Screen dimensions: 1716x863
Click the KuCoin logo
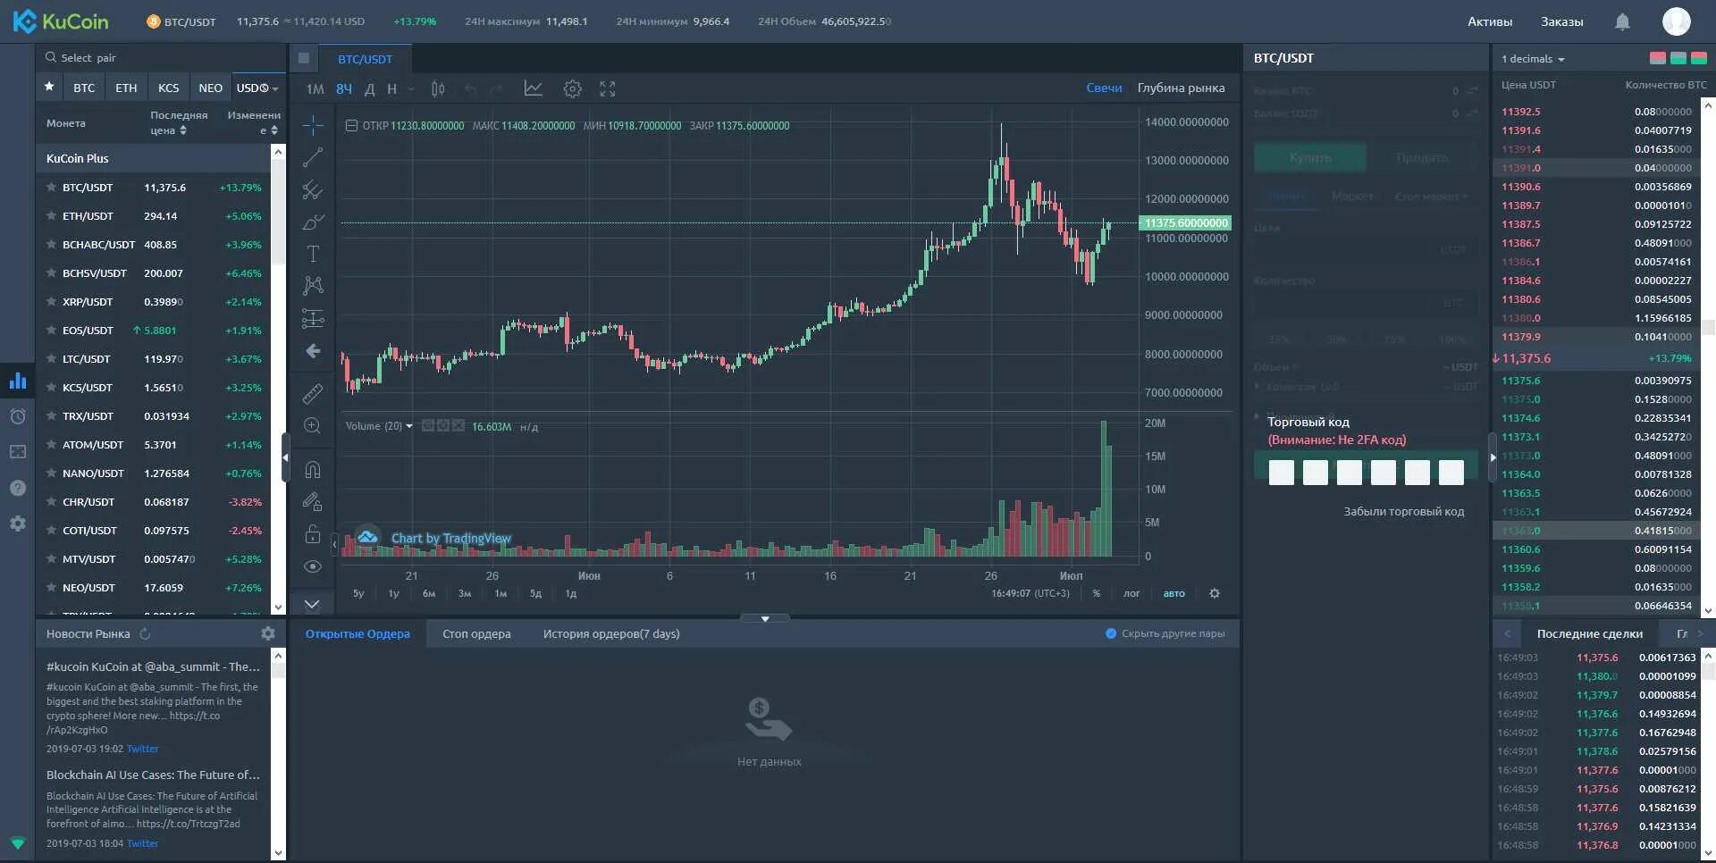(61, 21)
